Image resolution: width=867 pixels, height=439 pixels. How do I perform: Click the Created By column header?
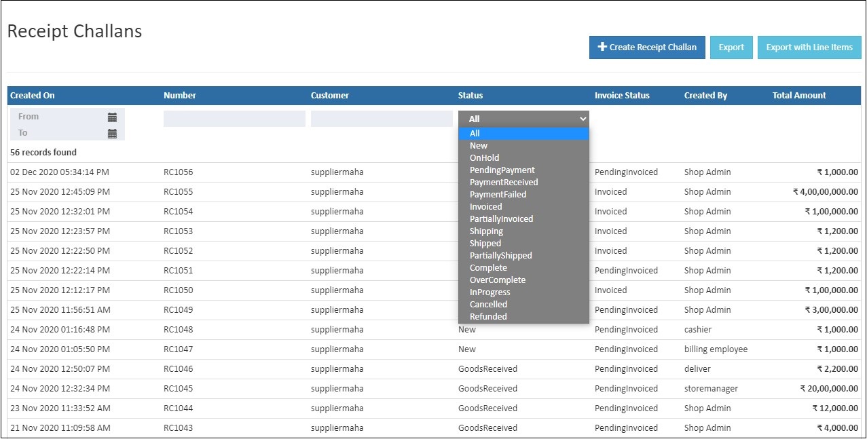pyautogui.click(x=705, y=96)
